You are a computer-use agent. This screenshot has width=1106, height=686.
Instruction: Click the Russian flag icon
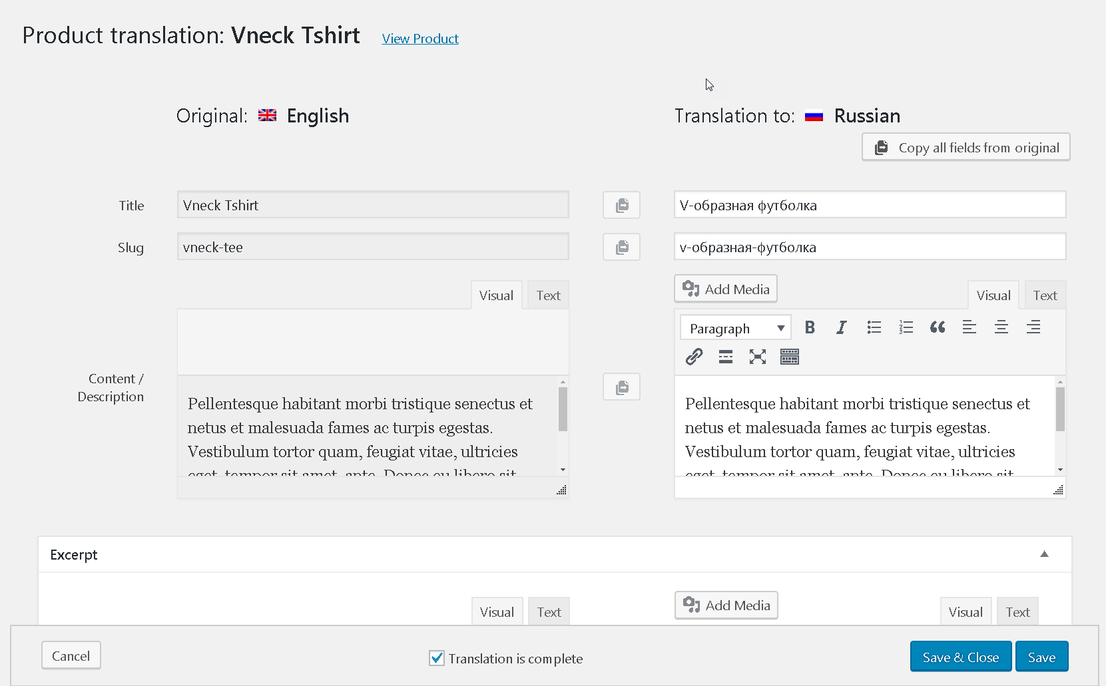click(814, 116)
